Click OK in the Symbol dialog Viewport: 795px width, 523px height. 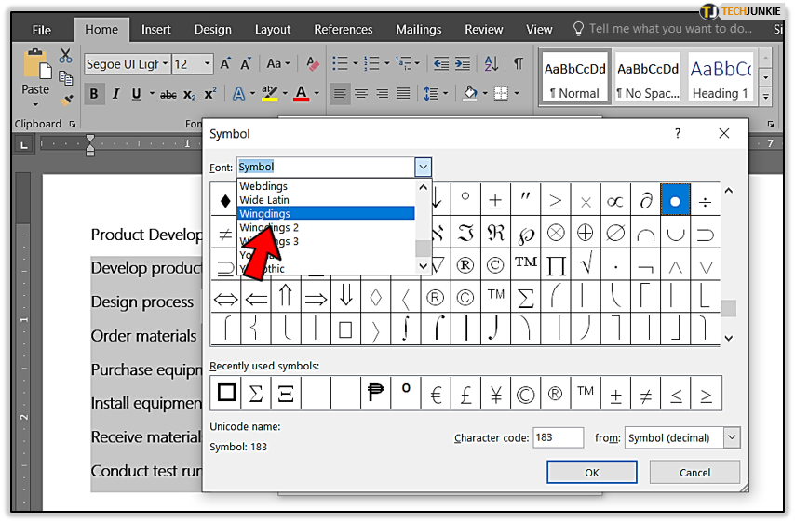pos(592,473)
